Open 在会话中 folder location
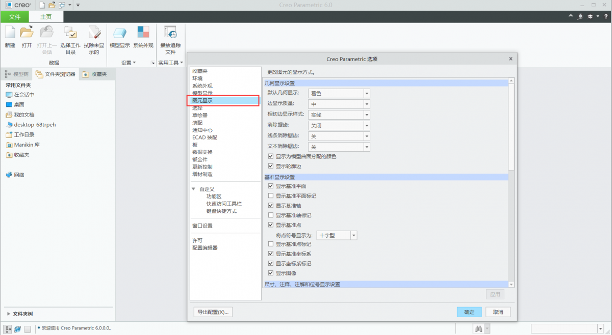 (20, 95)
